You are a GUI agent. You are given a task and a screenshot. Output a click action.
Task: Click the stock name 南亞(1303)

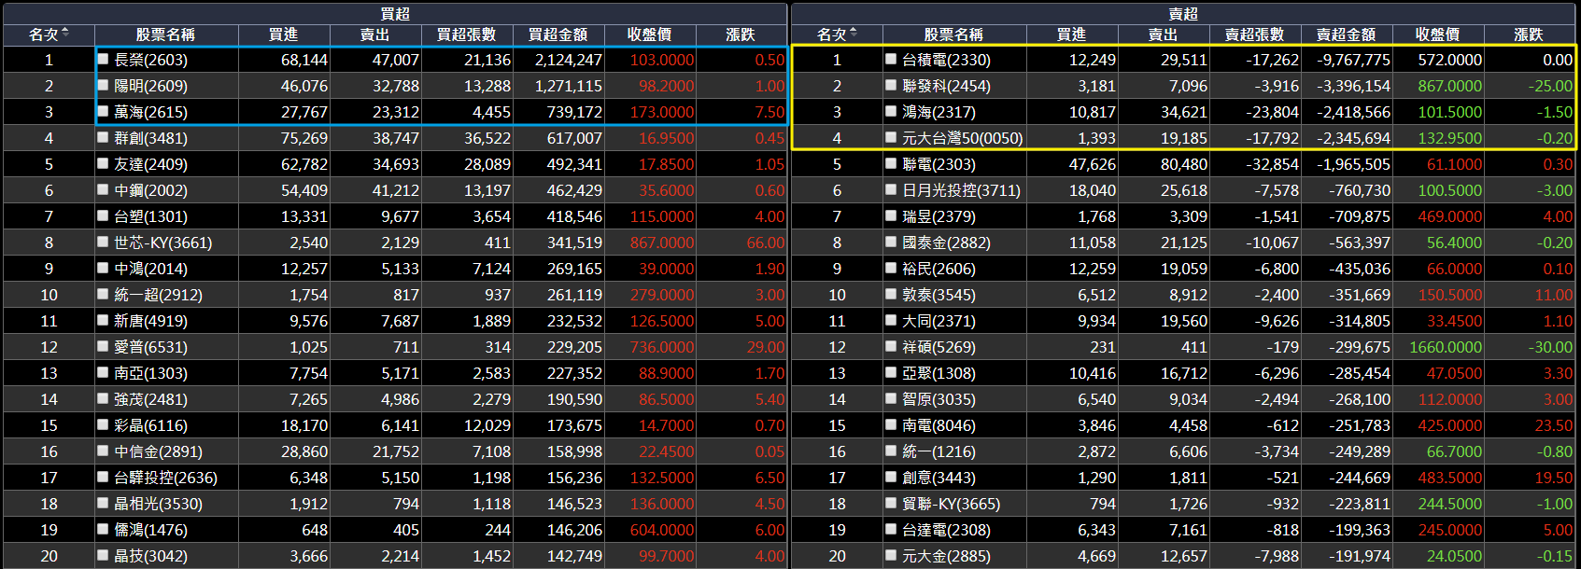pos(150,373)
